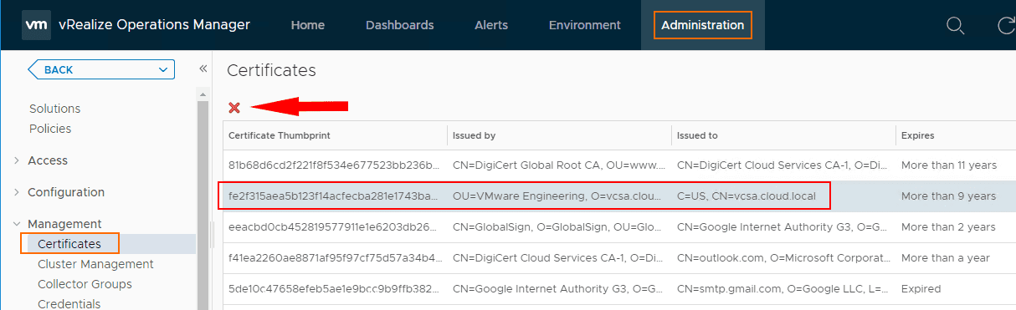This screenshot has height=310, width=1016.
Task: Select Certificates in sidebar
Action: coord(69,244)
